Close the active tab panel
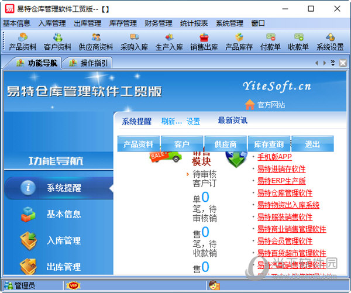This screenshot has height=293, width=351. coord(343,63)
